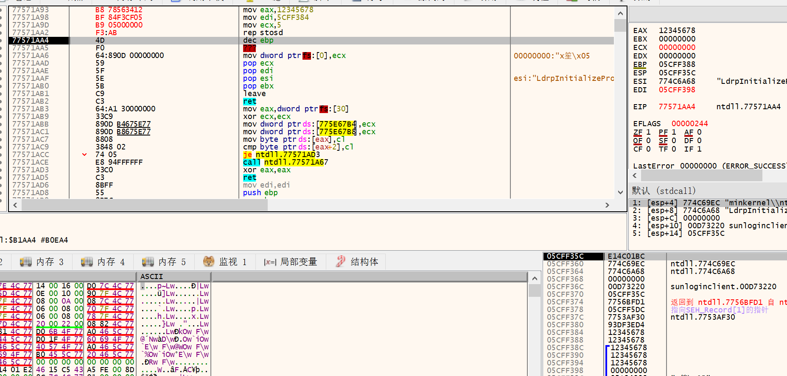787x376 pixels.
Task: Select the ESI register value 774C6A68
Action: coord(677,81)
